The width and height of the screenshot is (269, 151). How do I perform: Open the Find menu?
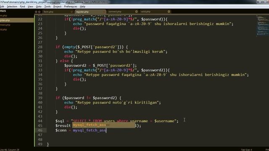pyautogui.click(x=22, y=7)
